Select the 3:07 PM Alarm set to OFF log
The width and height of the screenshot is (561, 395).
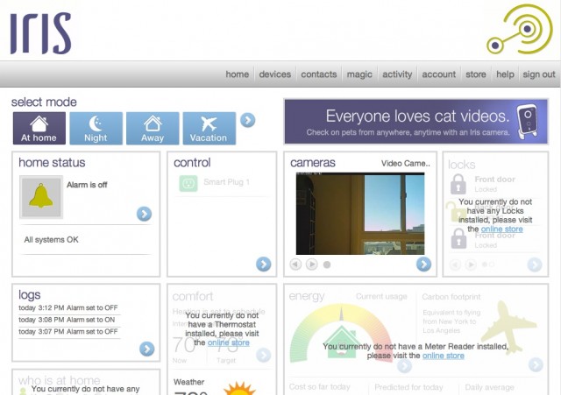pyautogui.click(x=68, y=331)
